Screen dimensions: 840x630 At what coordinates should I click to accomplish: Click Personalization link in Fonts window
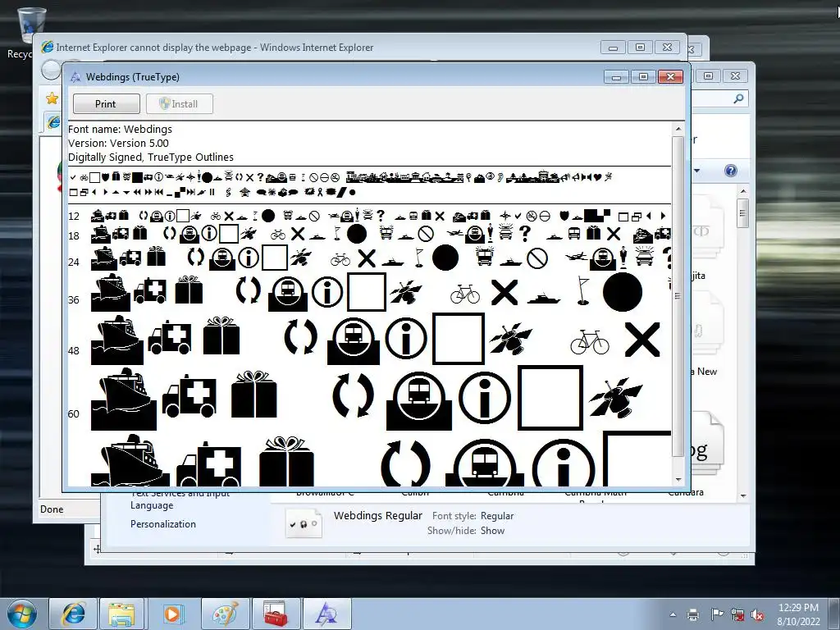pyautogui.click(x=163, y=524)
